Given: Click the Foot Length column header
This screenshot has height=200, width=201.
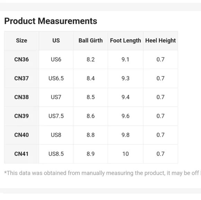Looking at the screenshot, I should 125,41.
